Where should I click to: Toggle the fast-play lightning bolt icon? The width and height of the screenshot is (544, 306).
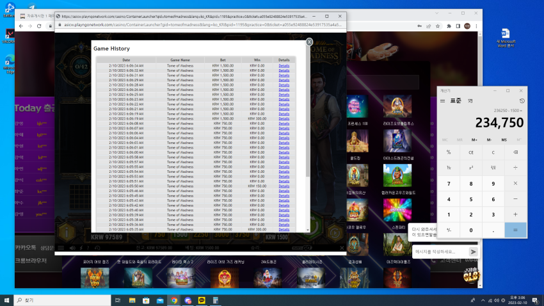(81, 248)
